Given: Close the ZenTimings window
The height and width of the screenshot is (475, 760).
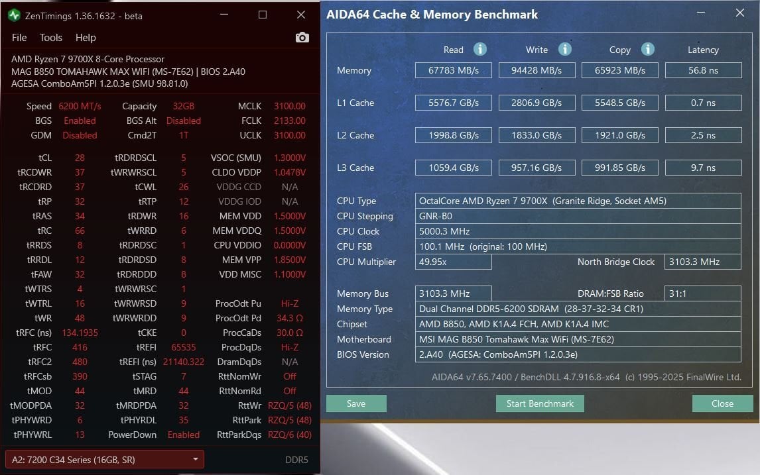Looking at the screenshot, I should (x=301, y=15).
